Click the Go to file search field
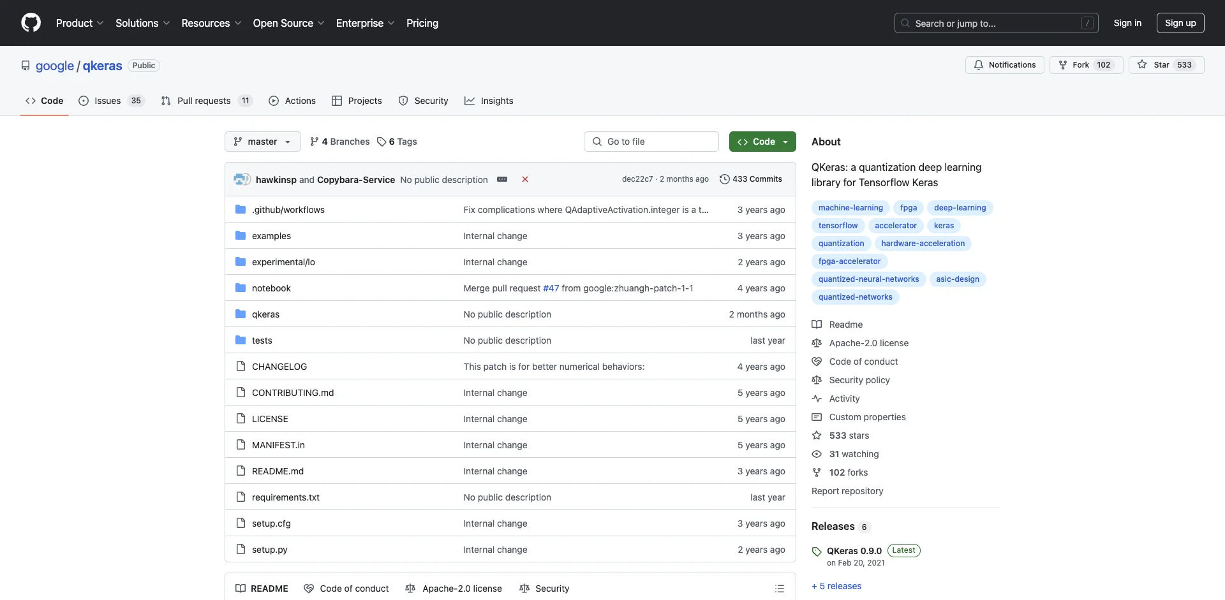Viewport: 1225px width, 600px height. click(651, 142)
